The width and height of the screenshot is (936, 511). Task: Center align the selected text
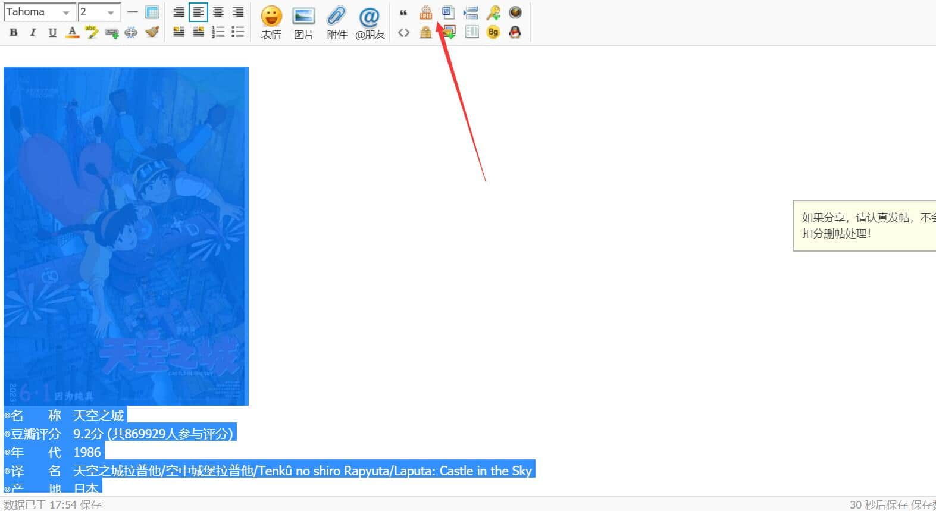point(218,12)
